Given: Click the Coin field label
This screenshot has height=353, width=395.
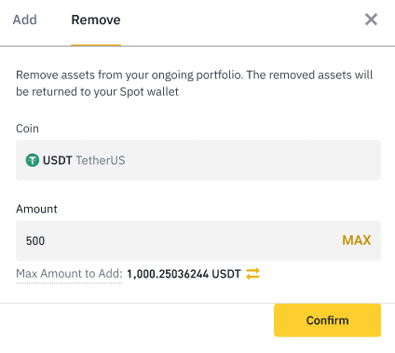Looking at the screenshot, I should point(27,129).
